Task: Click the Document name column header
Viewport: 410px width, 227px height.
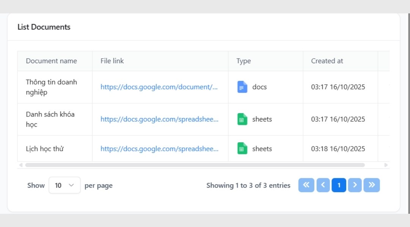Action: [51, 61]
